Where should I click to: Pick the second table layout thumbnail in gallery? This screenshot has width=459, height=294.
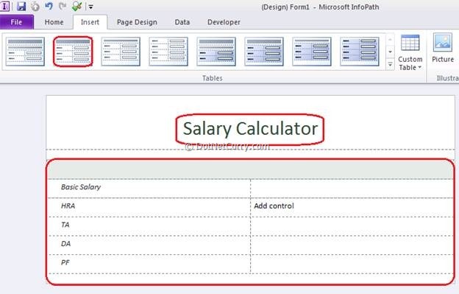pos(73,52)
